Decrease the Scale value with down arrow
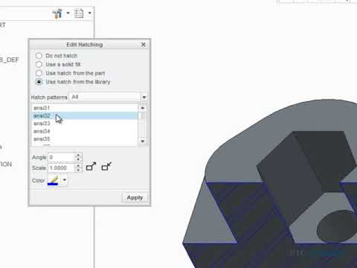Image resolution: width=357 pixels, height=268 pixels. 78,170
